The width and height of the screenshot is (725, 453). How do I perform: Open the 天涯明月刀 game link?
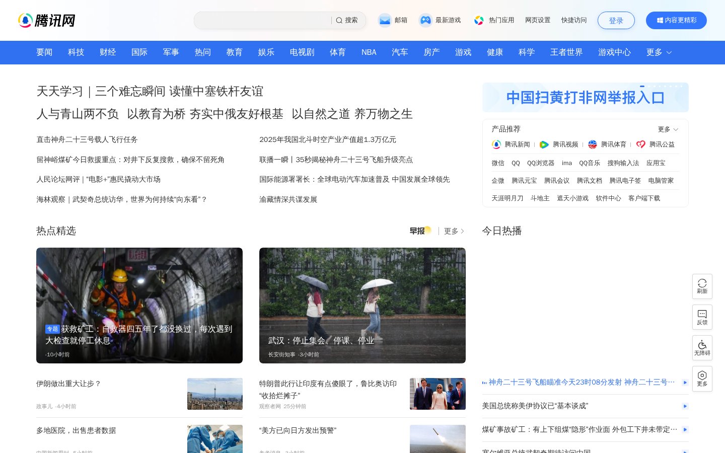[x=507, y=198]
